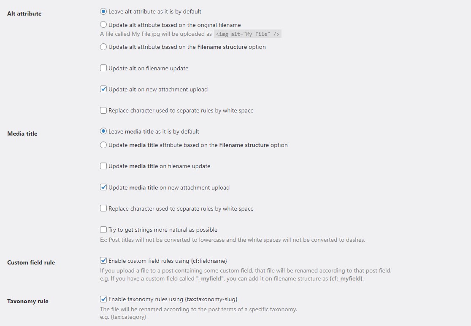Select "Update alt attribute based on Filename structure"
The width and height of the screenshot is (471, 326).
(103, 47)
